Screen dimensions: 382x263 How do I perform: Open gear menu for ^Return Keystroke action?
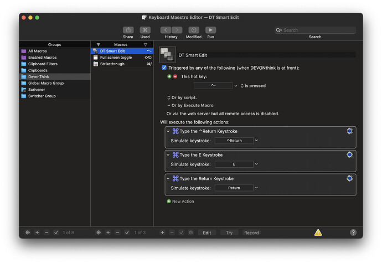(x=349, y=131)
